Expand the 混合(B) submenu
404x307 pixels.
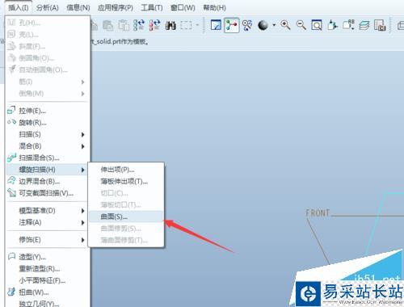[x=47, y=146]
